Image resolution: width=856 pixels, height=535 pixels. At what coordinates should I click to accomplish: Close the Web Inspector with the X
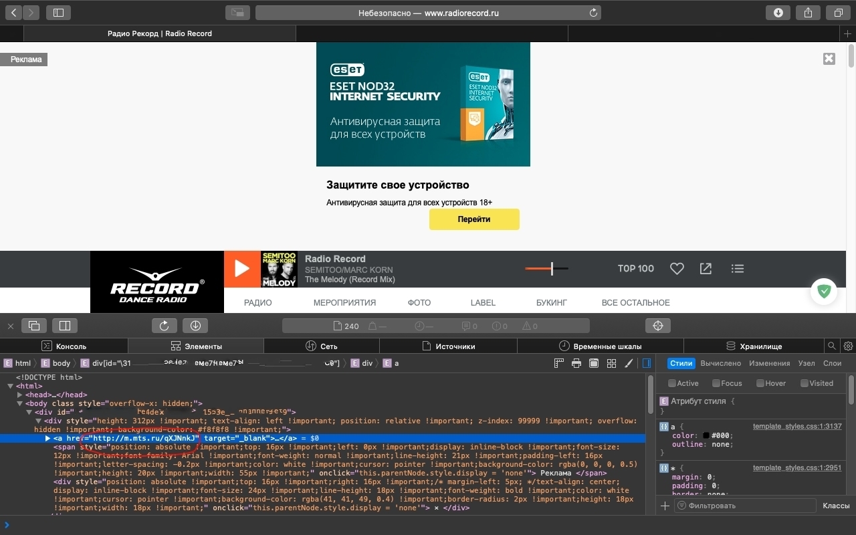point(11,326)
